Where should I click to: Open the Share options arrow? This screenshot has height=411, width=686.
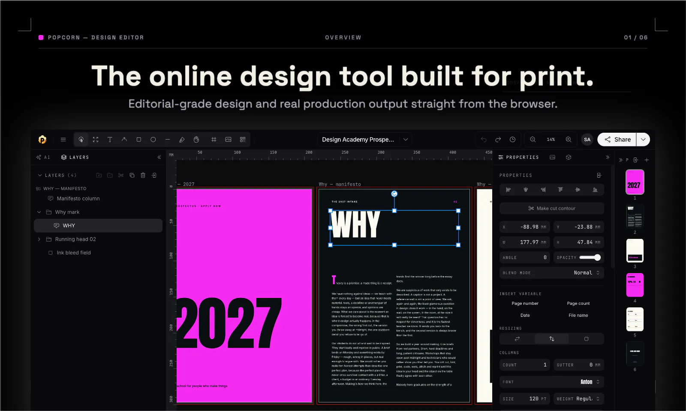point(643,140)
